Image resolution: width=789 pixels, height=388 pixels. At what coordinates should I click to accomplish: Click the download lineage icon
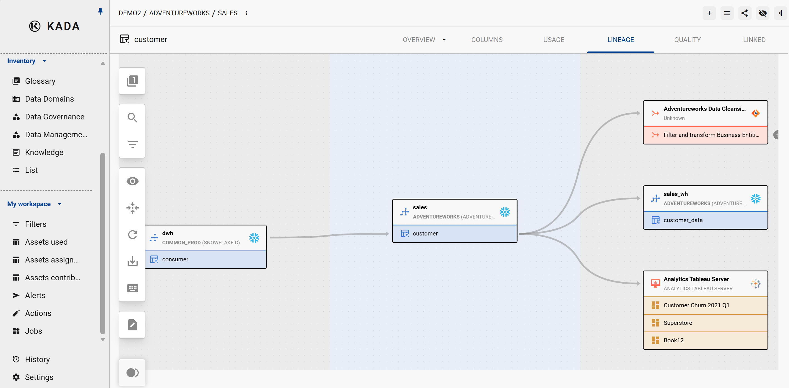[132, 261]
